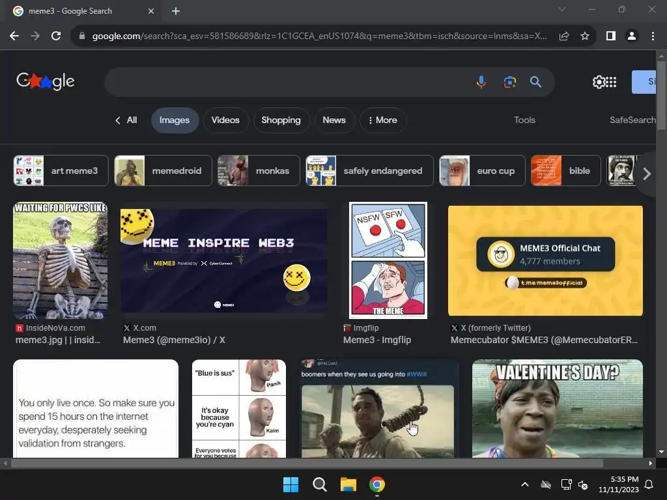Open the Meme Inspire Web3 banner image
667x500 pixels.
(x=224, y=260)
